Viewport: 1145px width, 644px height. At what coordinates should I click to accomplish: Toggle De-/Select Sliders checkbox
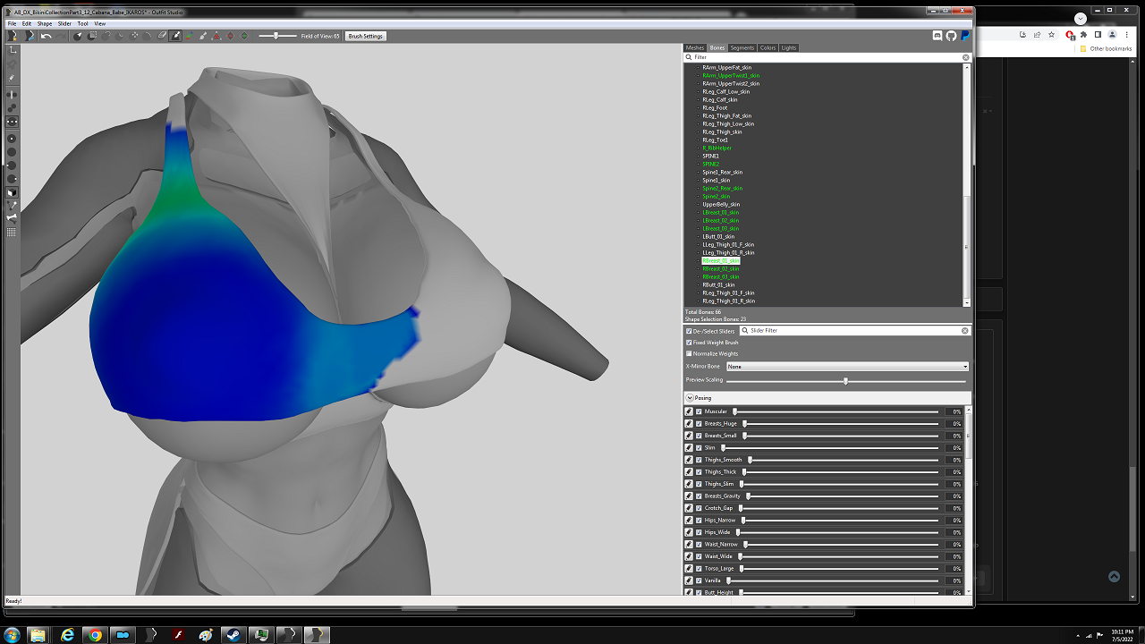pyautogui.click(x=689, y=331)
